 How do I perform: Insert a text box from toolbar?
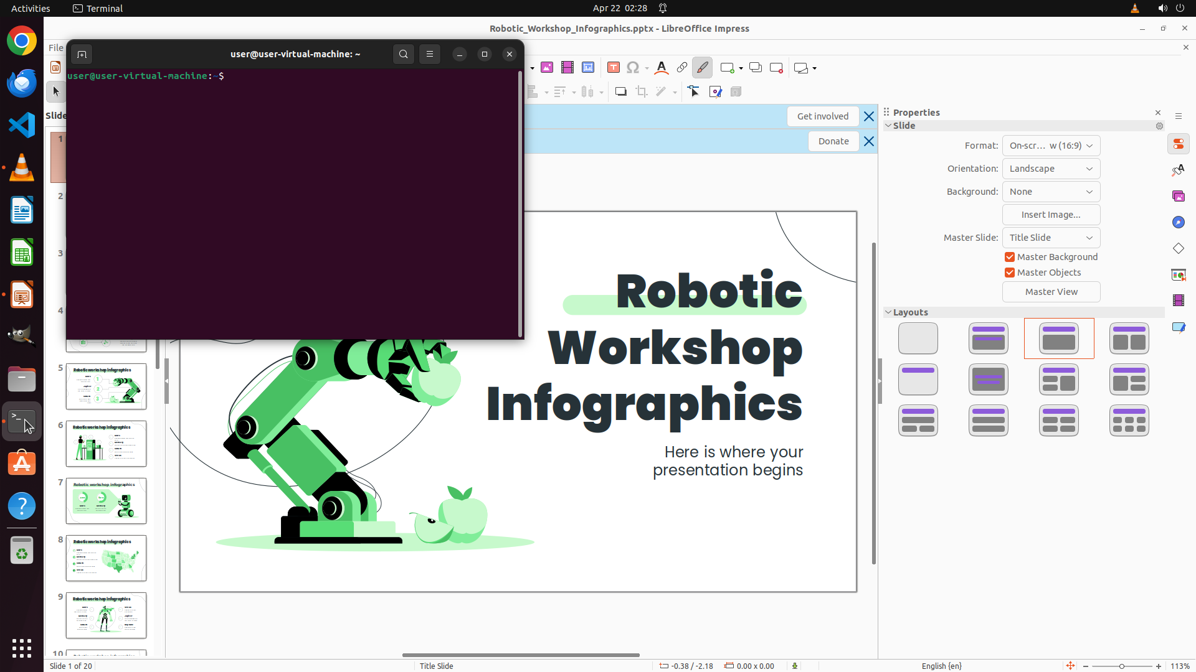coord(614,67)
